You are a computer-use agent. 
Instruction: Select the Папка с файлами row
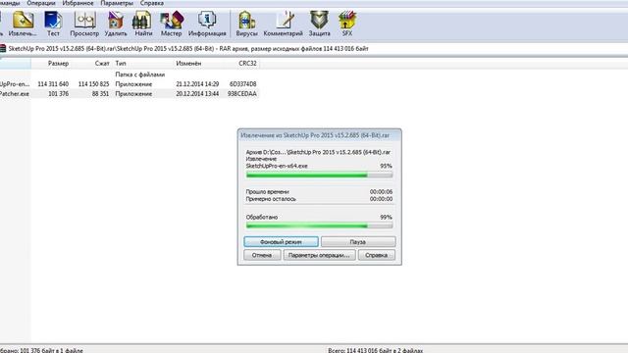(129, 75)
